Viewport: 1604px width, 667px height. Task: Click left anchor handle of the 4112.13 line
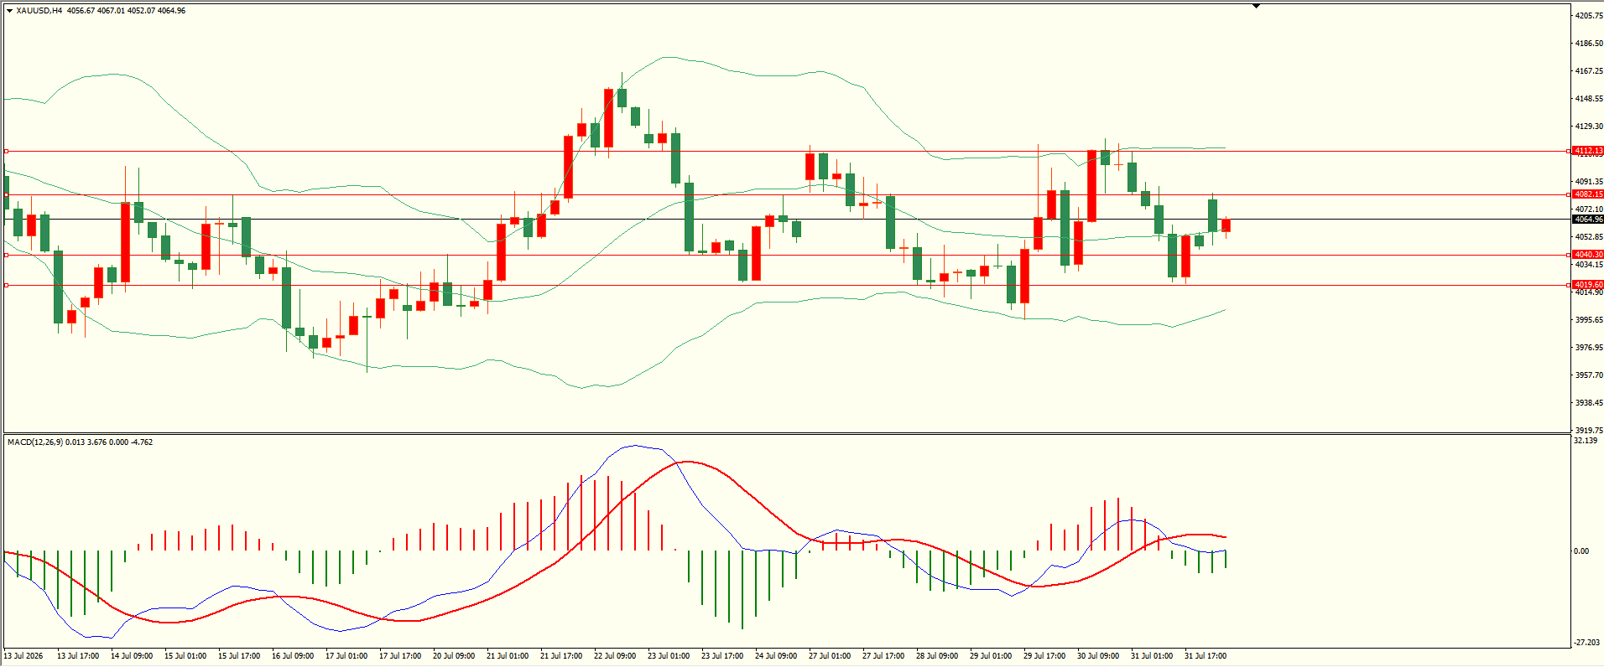coord(6,152)
